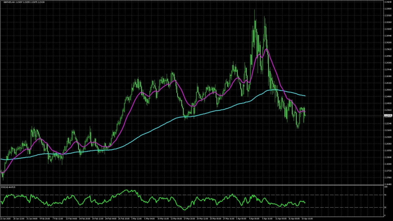Click the 17 Mar 20:00 time axis label
393x221 pixels.
click(x=189, y=218)
